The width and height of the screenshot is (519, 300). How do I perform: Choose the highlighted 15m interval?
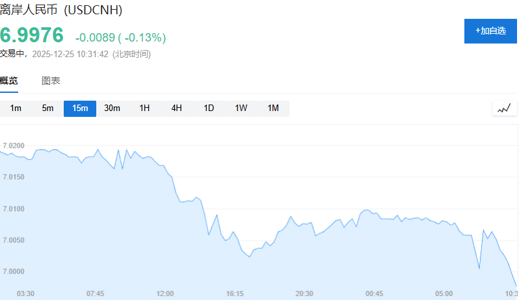point(80,108)
